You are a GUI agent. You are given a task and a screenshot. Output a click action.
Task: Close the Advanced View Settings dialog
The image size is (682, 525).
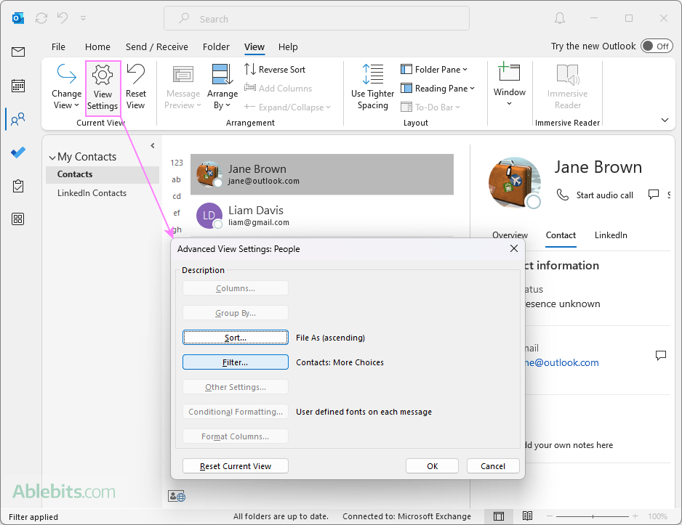(513, 248)
